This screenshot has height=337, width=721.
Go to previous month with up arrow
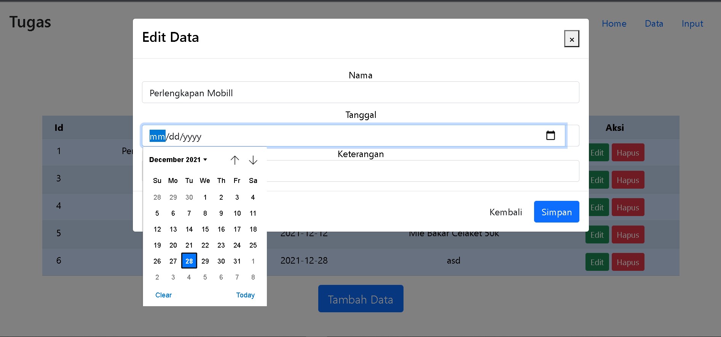[235, 160]
